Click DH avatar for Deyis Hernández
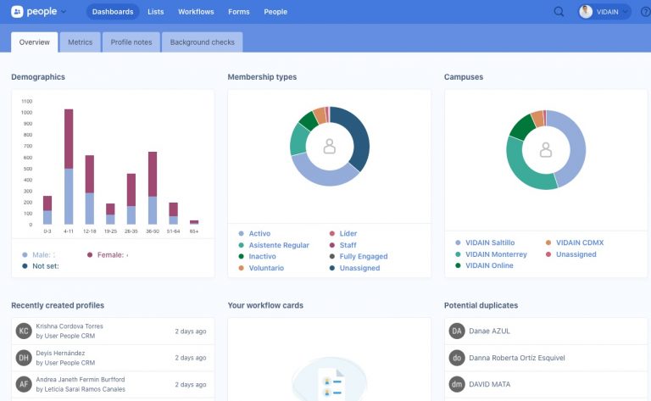The width and height of the screenshot is (651, 401). 24,357
